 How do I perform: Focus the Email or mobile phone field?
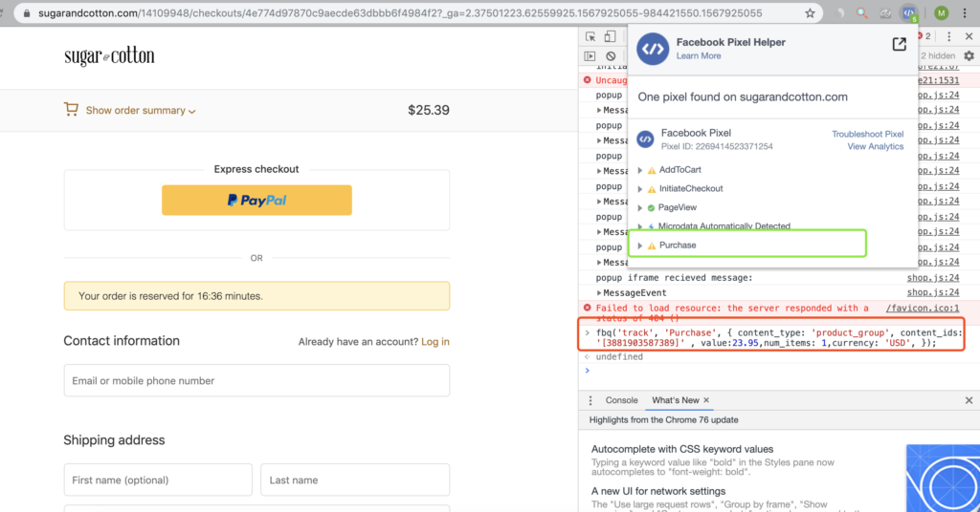(256, 380)
